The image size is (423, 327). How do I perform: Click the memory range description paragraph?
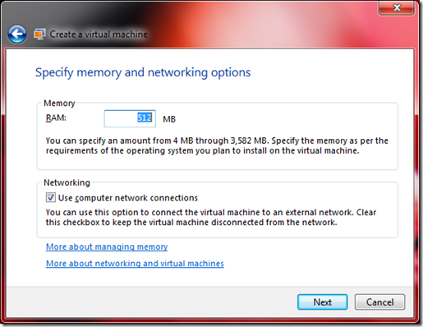click(217, 145)
